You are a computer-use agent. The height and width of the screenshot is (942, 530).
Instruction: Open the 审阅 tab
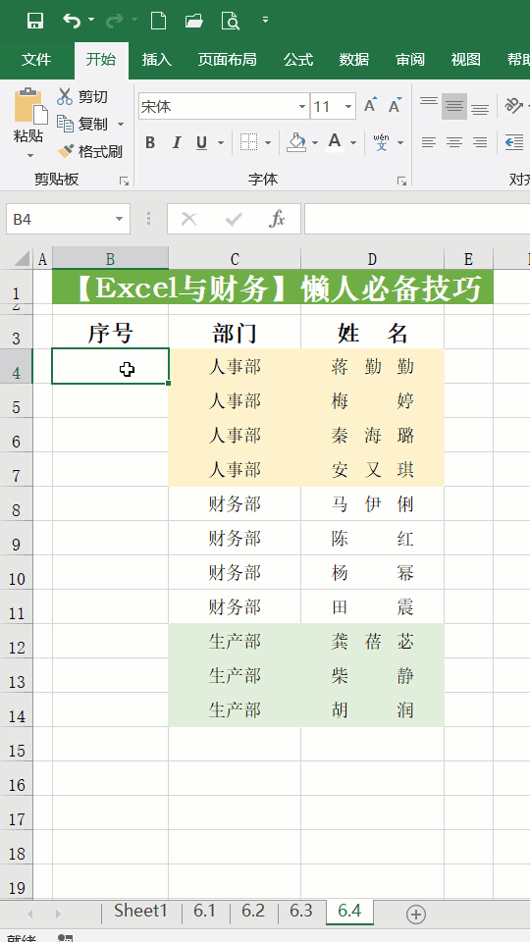pyautogui.click(x=410, y=60)
